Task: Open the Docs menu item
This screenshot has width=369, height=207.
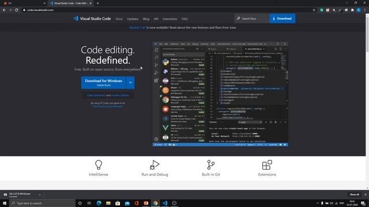Action: 119,19
